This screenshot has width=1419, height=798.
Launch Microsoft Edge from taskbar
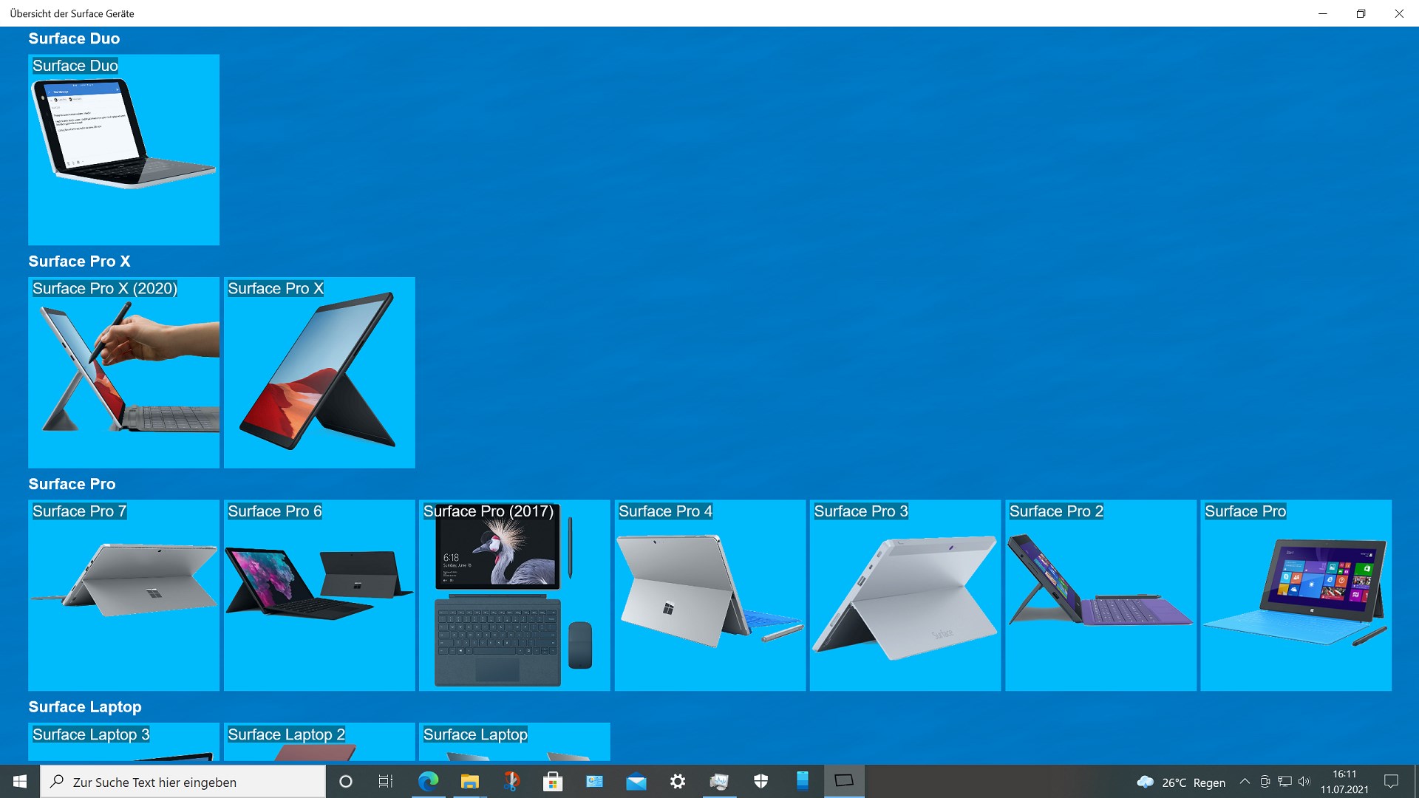[x=428, y=782]
